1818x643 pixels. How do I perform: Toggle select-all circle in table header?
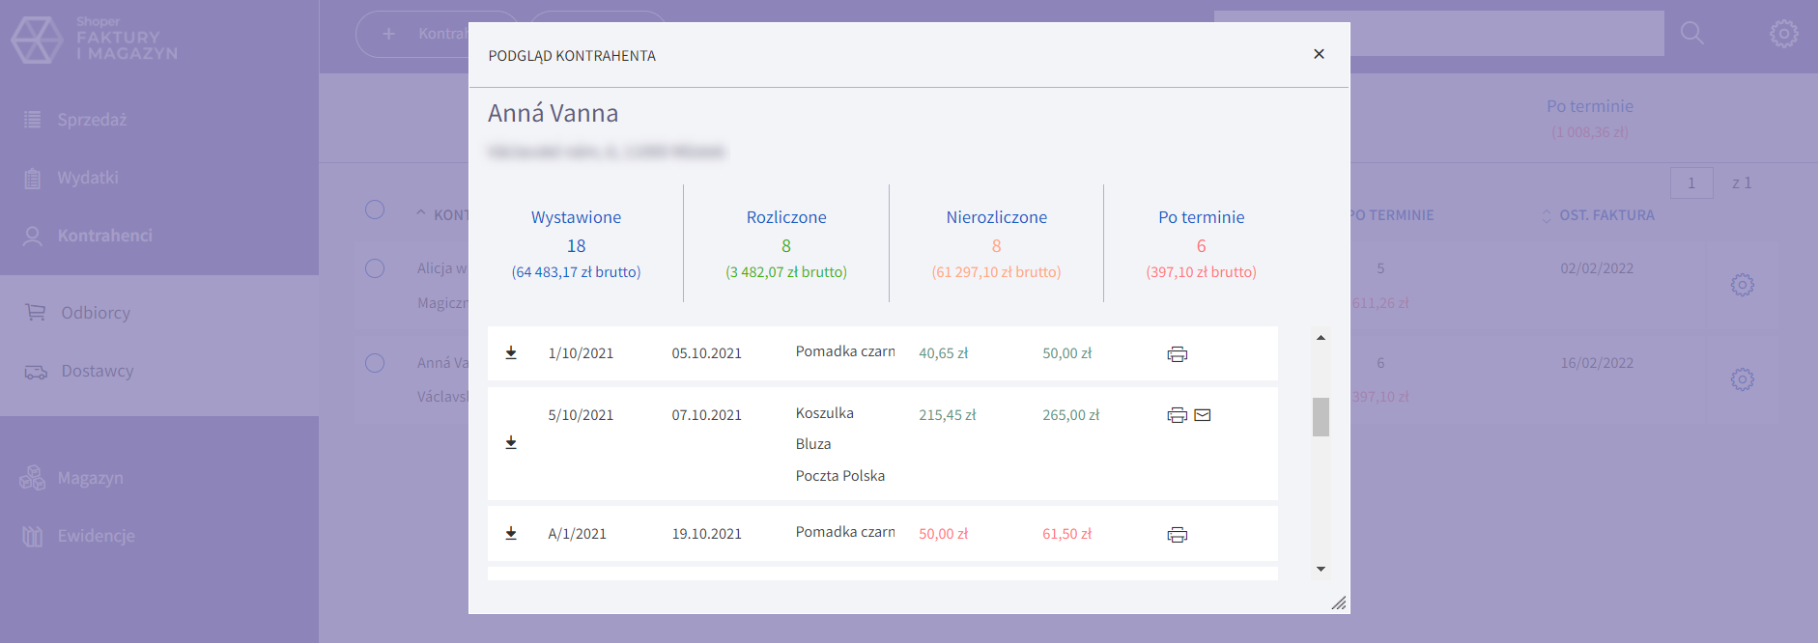point(375,210)
